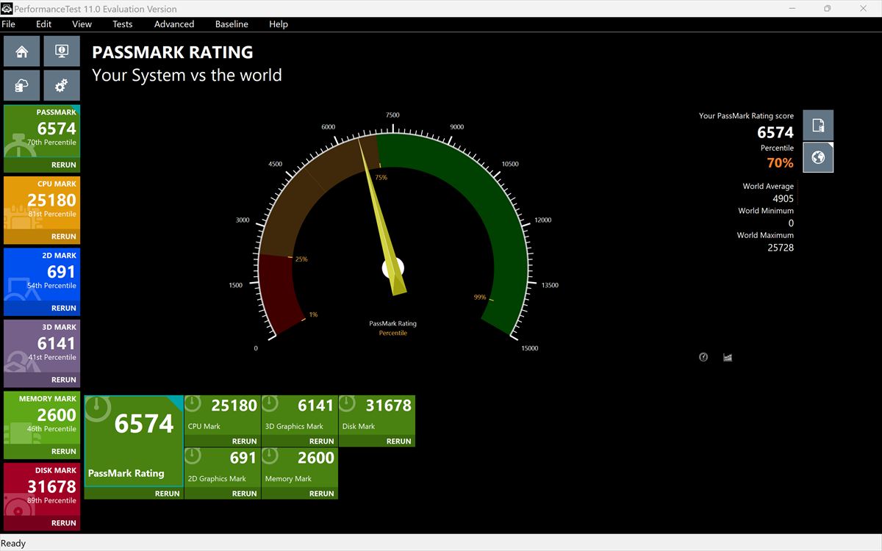Click the World Maximum value 25728
This screenshot has width=882, height=551.
(x=781, y=248)
